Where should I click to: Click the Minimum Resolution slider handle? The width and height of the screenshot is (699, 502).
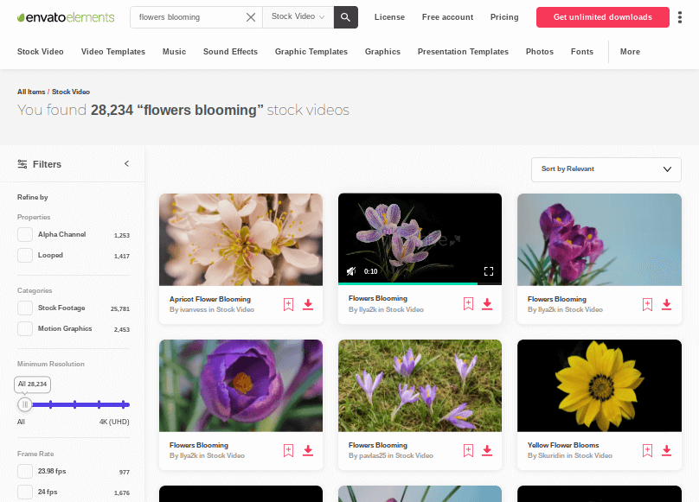point(25,404)
